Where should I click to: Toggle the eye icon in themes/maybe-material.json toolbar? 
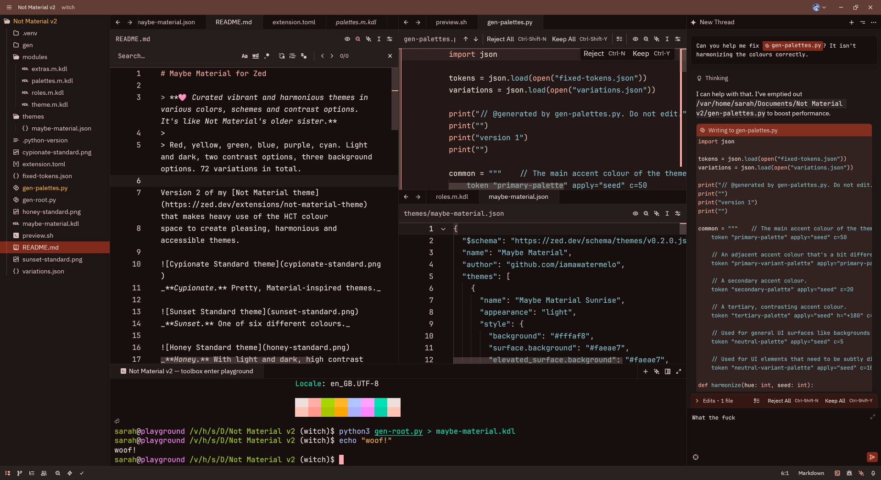coord(636,213)
